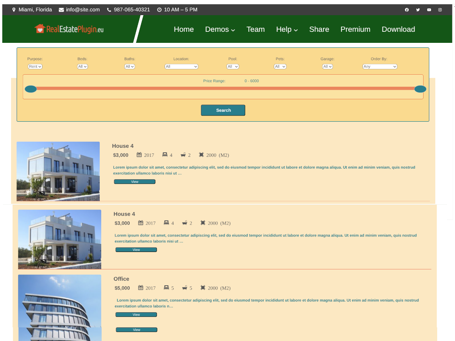Open the YouTube channel icon
Screen dimensions: 455x341
pos(429,9)
